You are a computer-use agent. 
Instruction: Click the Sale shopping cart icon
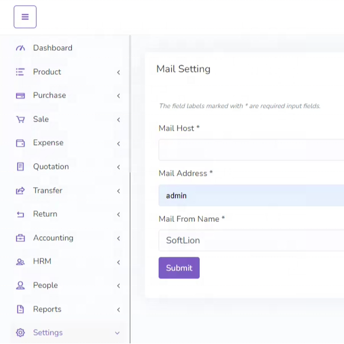pyautogui.click(x=21, y=120)
